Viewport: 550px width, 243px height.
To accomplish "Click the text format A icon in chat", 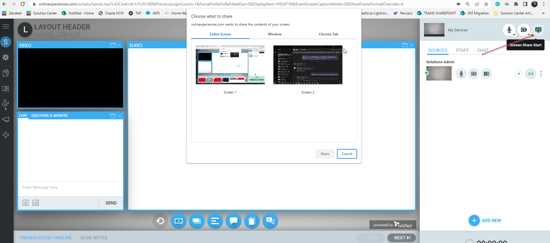I will point(26,203).
